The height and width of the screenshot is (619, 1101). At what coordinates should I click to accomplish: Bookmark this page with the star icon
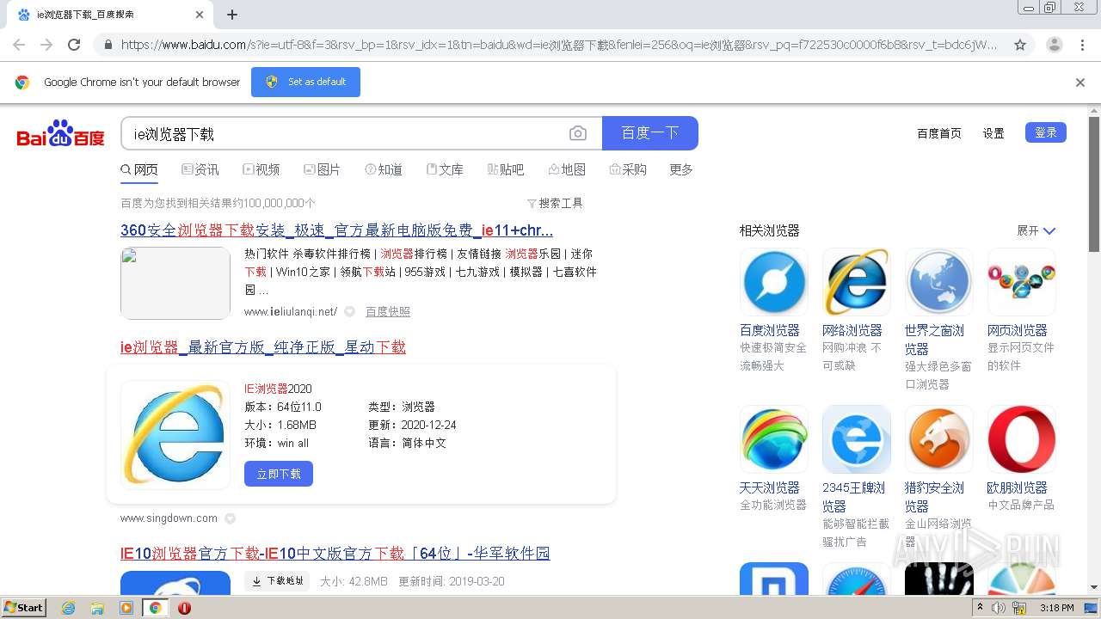click(1020, 45)
